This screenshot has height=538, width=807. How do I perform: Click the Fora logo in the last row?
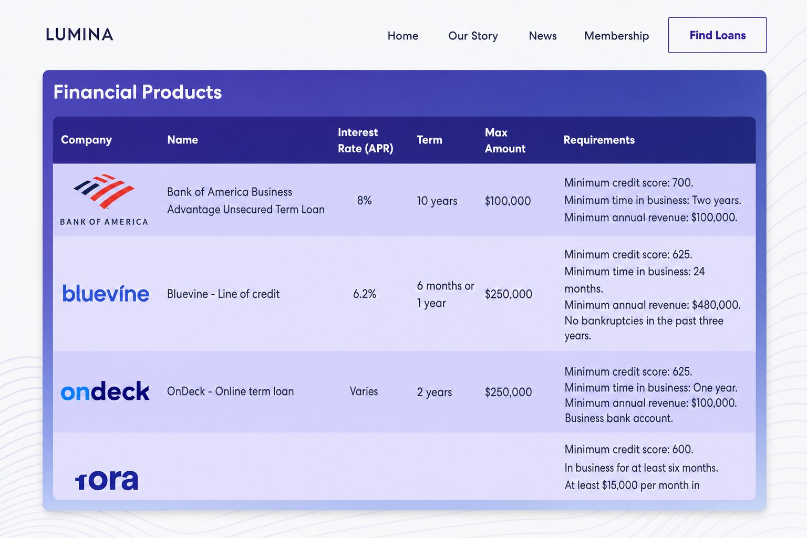tap(107, 479)
